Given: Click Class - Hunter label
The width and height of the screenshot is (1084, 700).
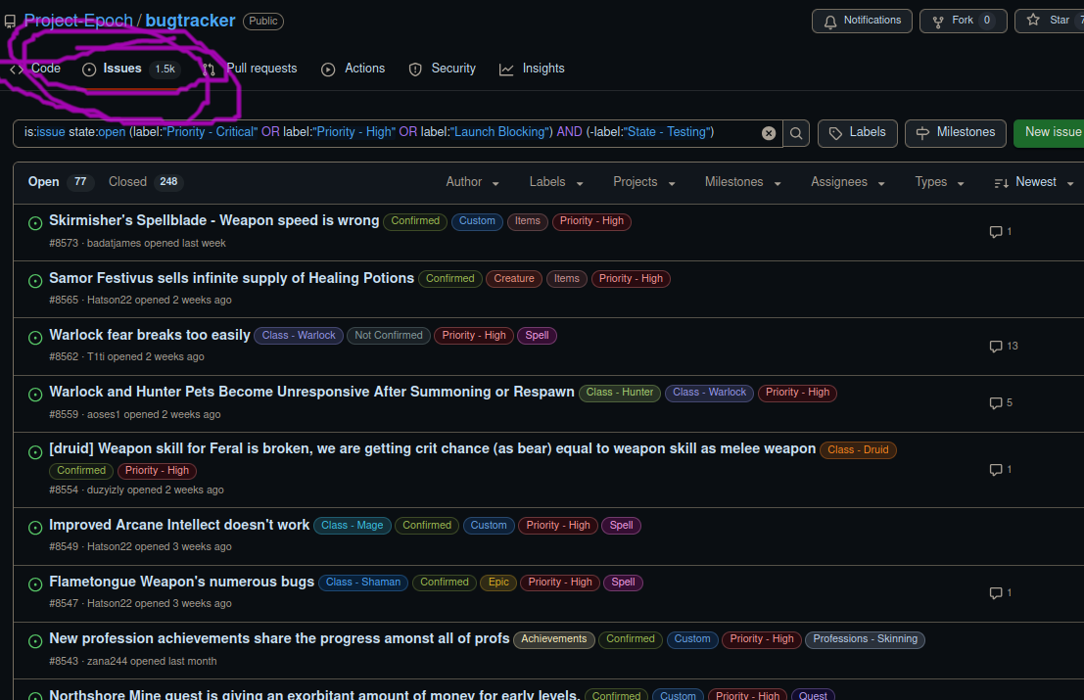Looking at the screenshot, I should click(x=620, y=393).
